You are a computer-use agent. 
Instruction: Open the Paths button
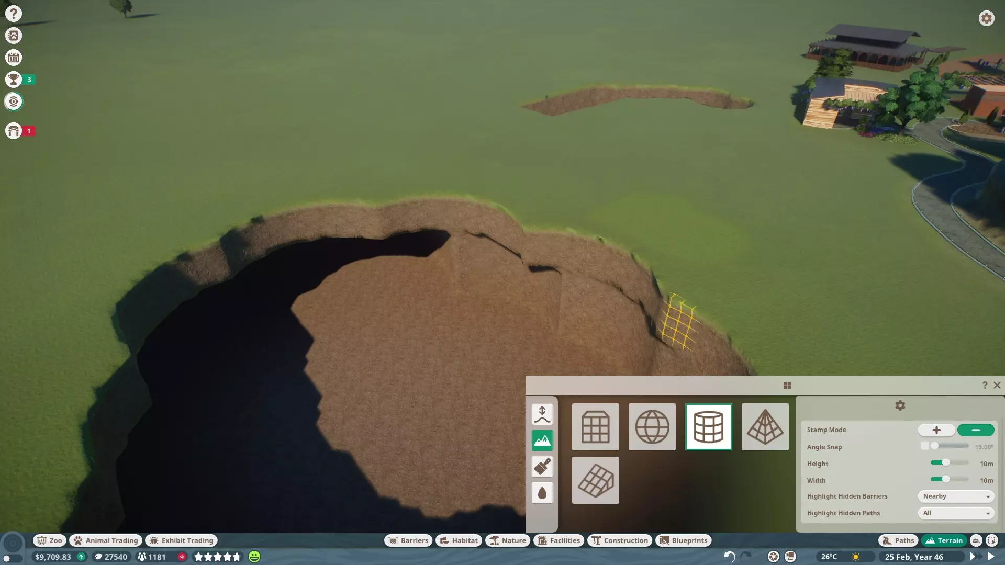coord(898,540)
